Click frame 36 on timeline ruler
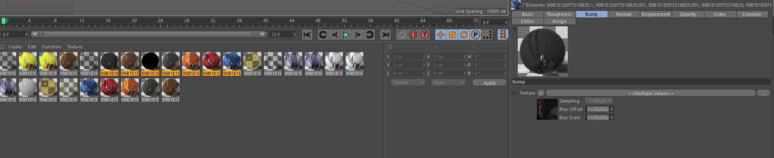The image size is (774, 158). click(239, 20)
